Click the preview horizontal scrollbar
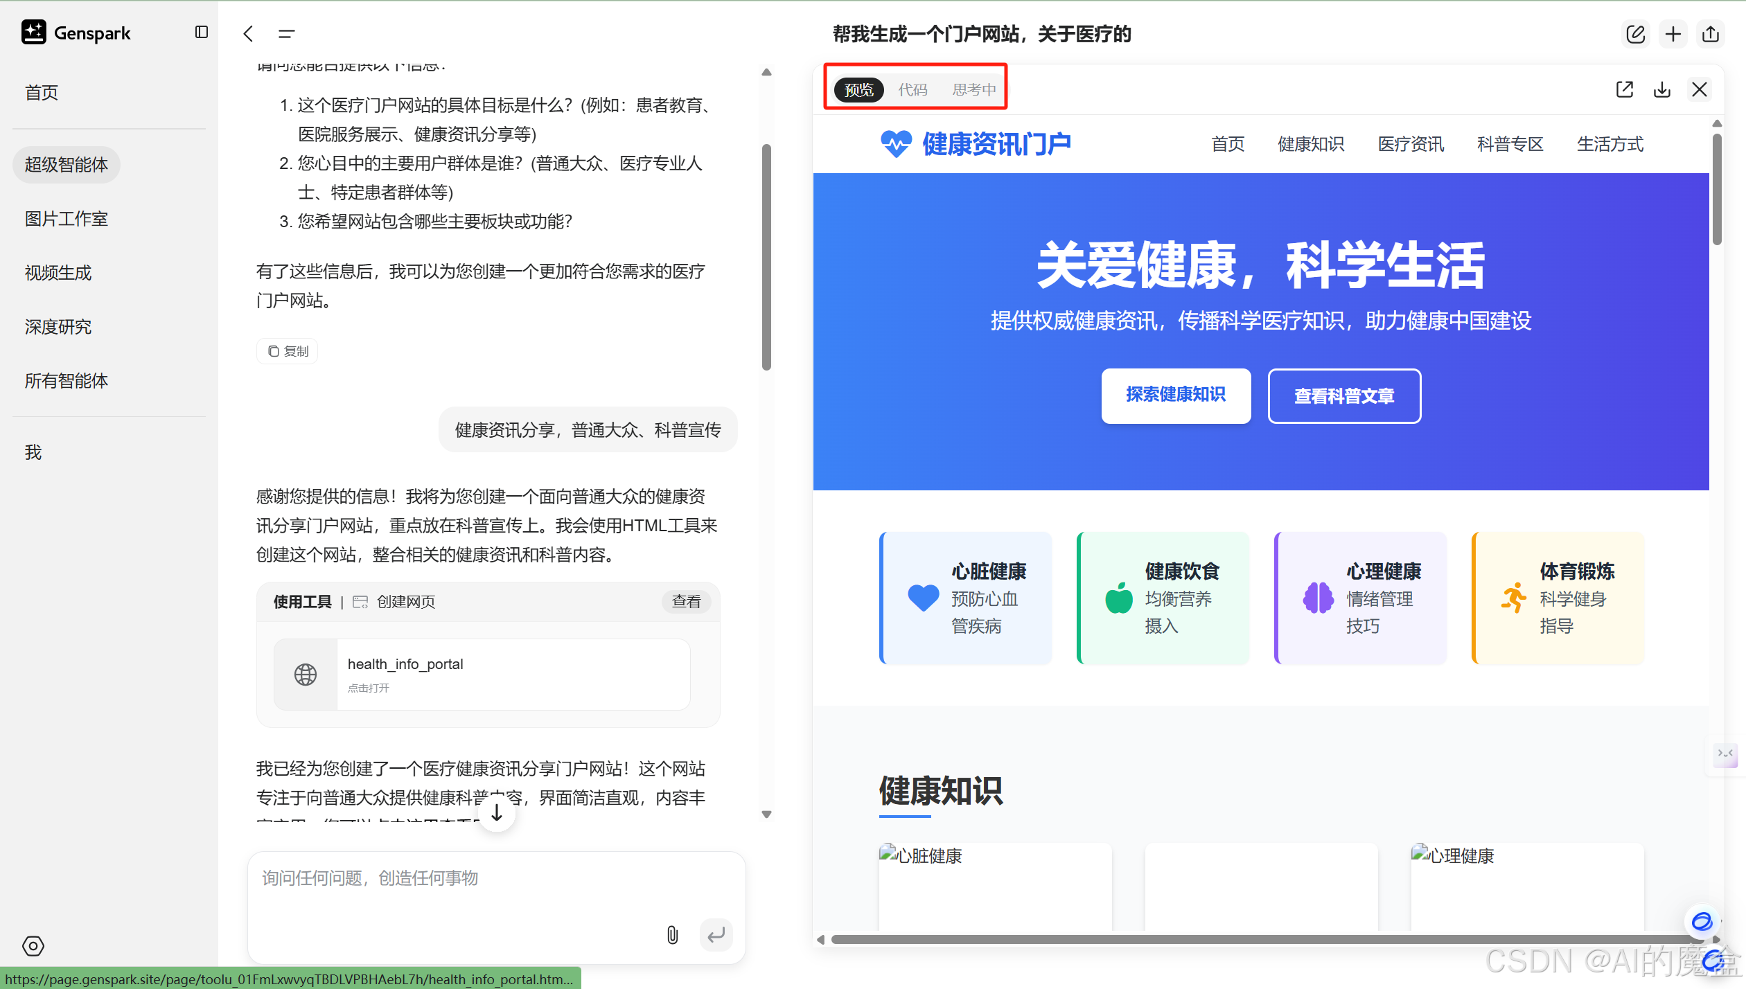This screenshot has height=989, width=1746. coord(1261,939)
